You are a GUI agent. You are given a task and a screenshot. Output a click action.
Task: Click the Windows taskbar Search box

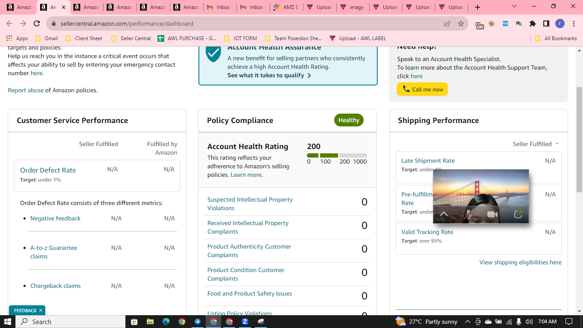(x=71, y=322)
